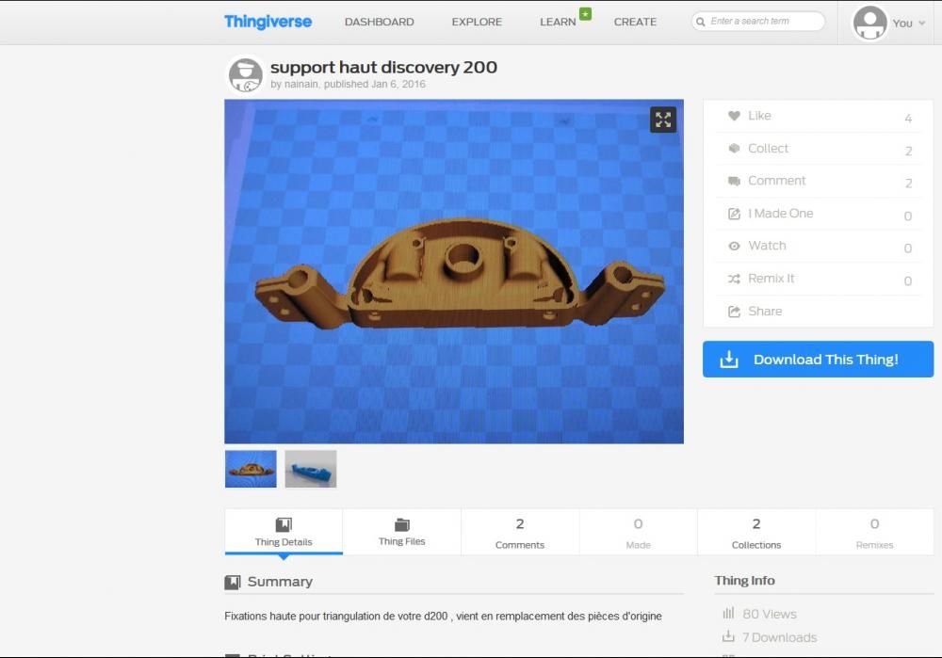This screenshot has width=942, height=658.
Task: Click the Remix It label
Action: click(771, 279)
